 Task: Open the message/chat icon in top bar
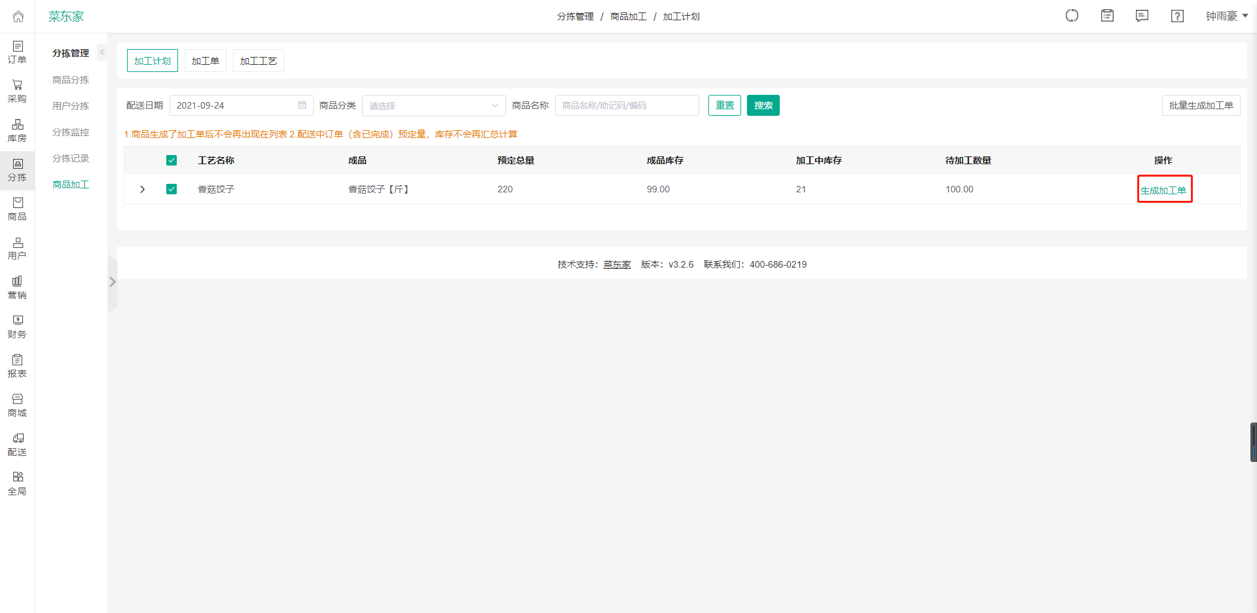click(1142, 16)
